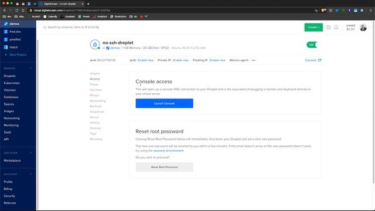The width and height of the screenshot is (375, 211).
Task: Click the Launch Console button
Action: 164,103
